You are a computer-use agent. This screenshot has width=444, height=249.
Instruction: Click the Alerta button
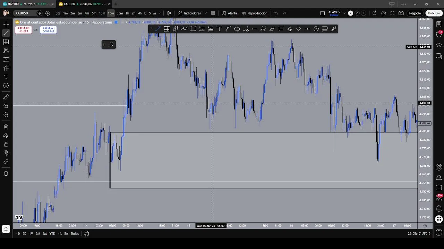(229, 13)
